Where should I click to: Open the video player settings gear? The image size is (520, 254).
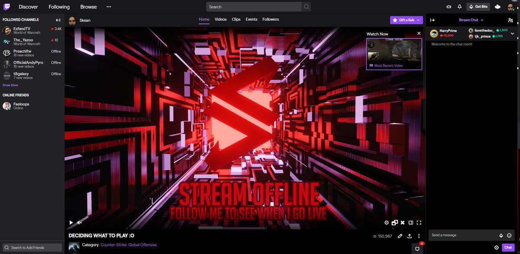click(x=387, y=223)
